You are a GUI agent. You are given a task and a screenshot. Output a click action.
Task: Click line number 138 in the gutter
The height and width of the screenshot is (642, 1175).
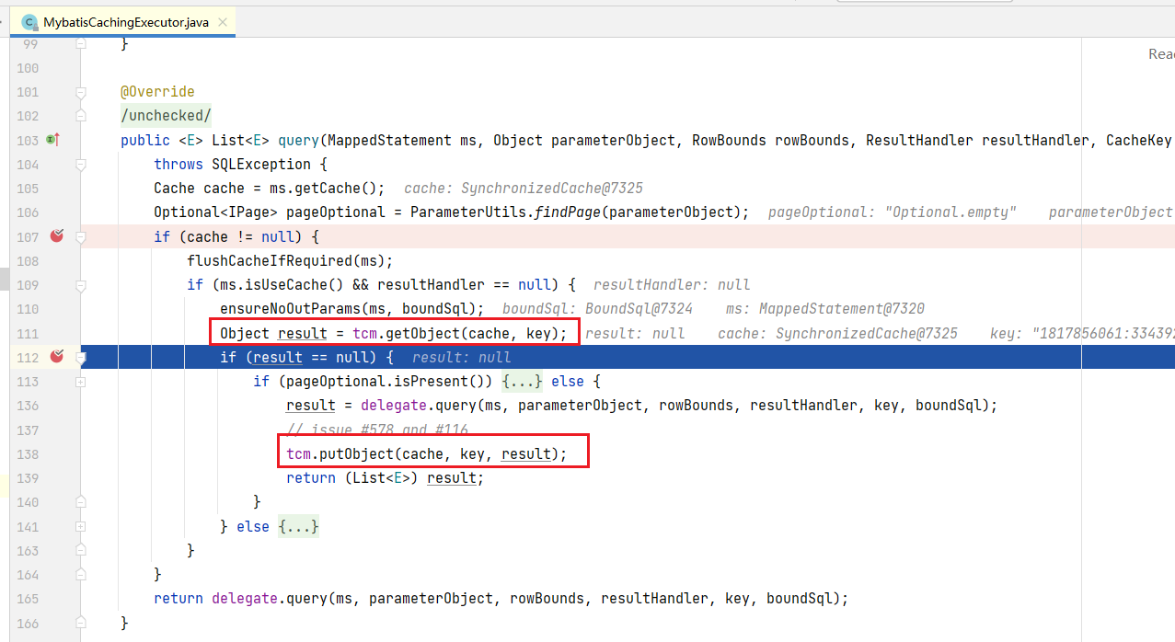coord(28,454)
